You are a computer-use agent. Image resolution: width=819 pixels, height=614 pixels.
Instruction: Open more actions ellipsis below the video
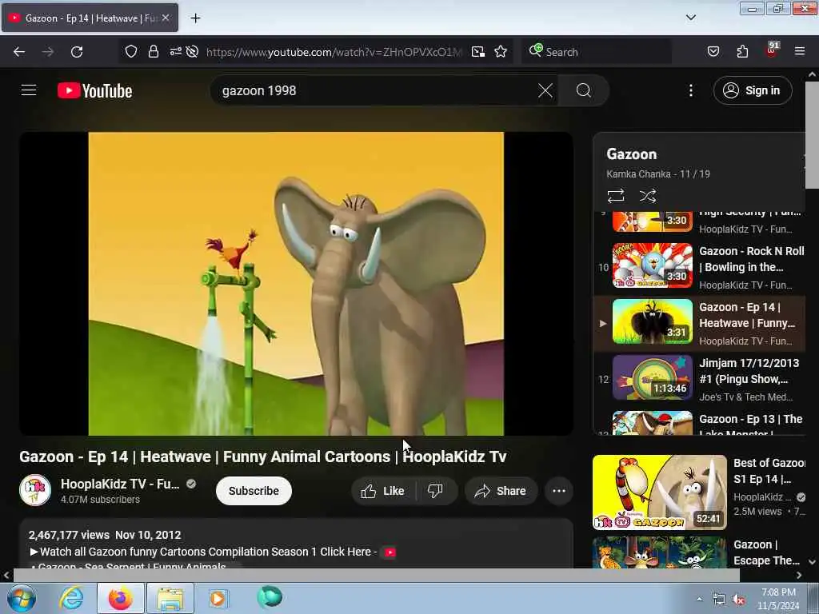559,491
